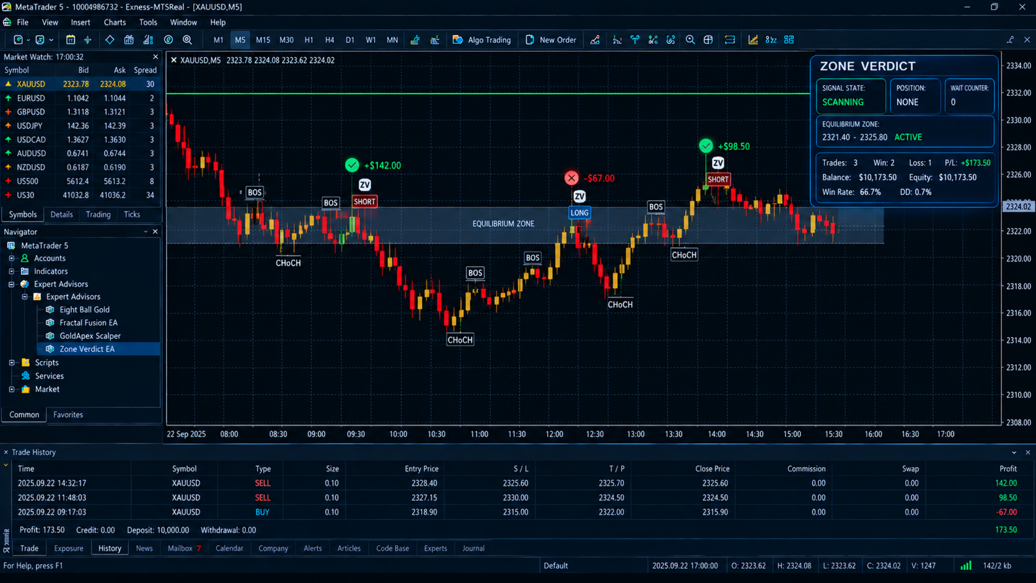
Task: Click the yellow bar chart toolbar icon
Action: [753, 40]
